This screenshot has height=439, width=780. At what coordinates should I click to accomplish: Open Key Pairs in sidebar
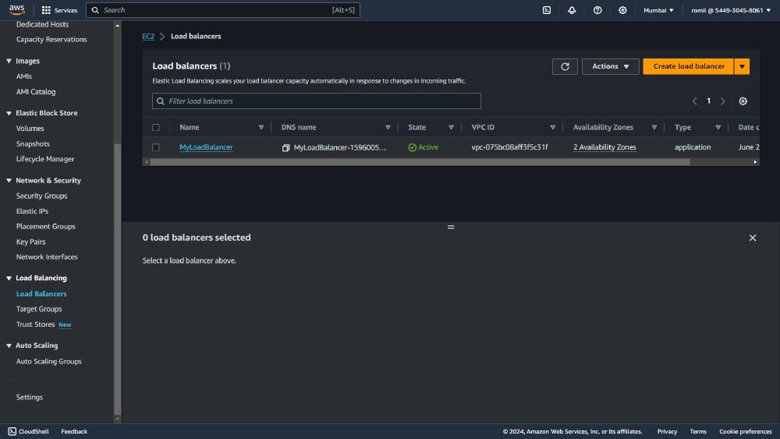coord(31,242)
